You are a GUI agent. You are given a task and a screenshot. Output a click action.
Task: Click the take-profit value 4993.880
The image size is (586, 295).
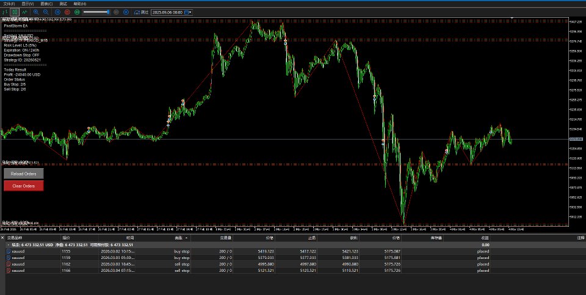tap(350, 264)
